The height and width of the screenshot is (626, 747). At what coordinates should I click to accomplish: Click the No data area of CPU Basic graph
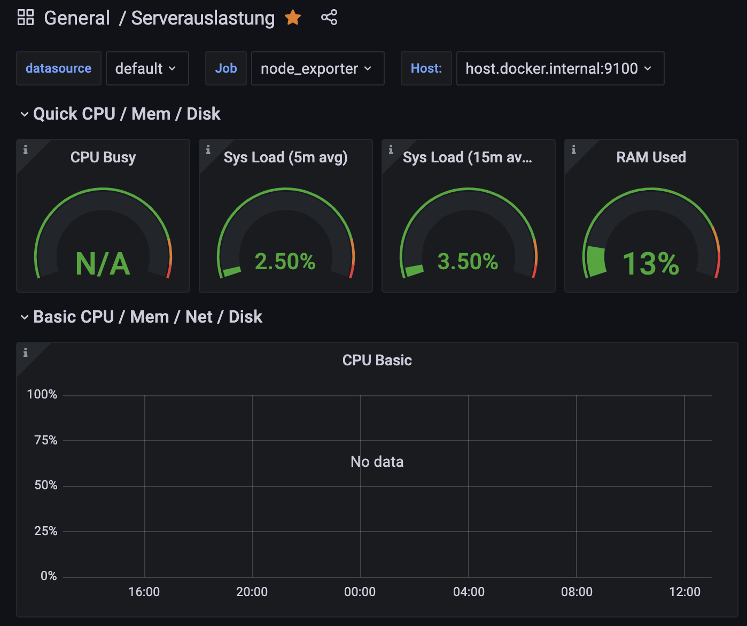(377, 461)
